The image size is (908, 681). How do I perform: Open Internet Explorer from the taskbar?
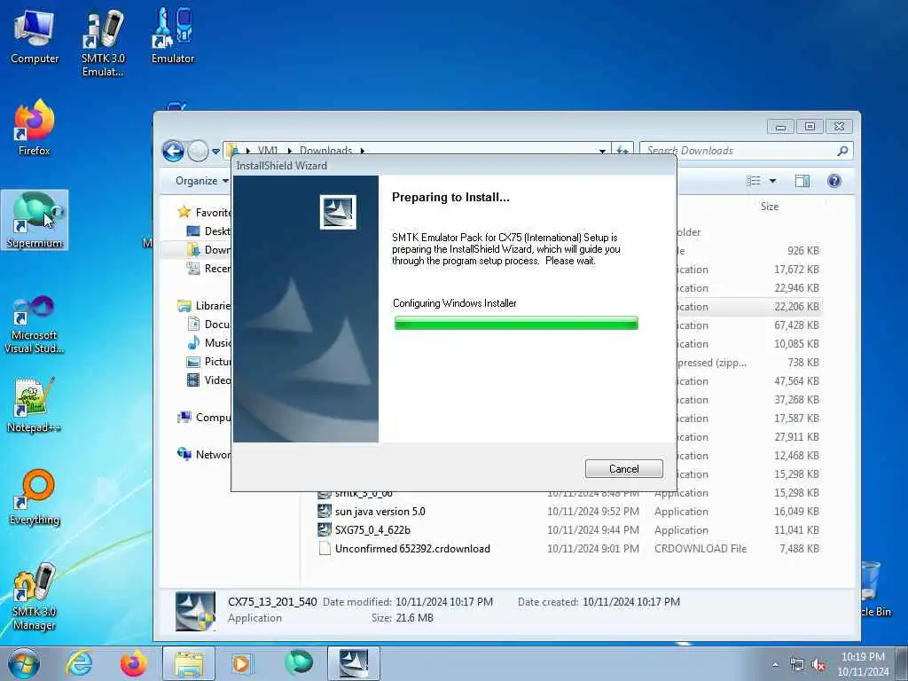click(x=79, y=663)
